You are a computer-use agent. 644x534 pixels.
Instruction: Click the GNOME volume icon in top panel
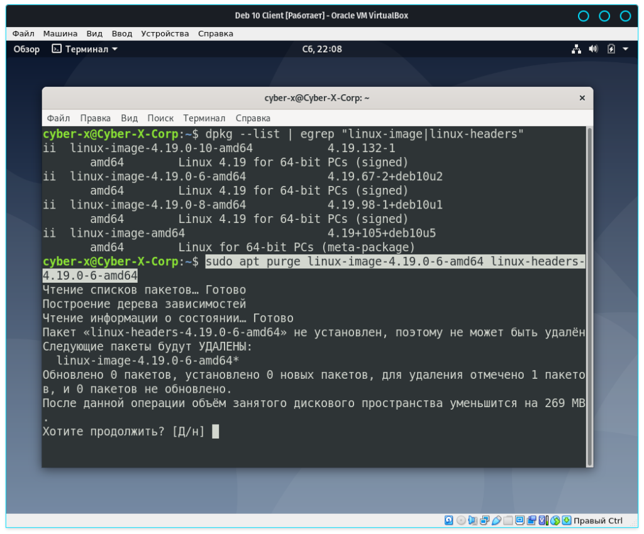(x=593, y=49)
